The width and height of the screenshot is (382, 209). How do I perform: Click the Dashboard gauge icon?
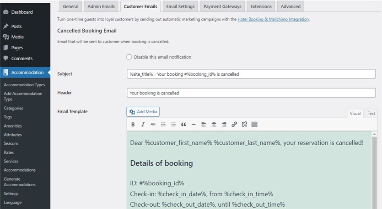6,12
